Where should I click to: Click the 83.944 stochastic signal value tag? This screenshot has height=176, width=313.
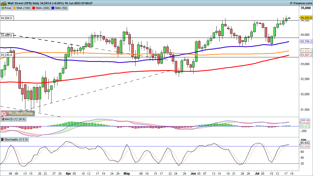tap(305, 146)
